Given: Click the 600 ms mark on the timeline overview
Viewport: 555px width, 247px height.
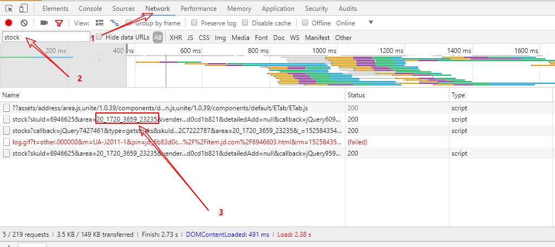Looking at the screenshot, I should point(190,50).
